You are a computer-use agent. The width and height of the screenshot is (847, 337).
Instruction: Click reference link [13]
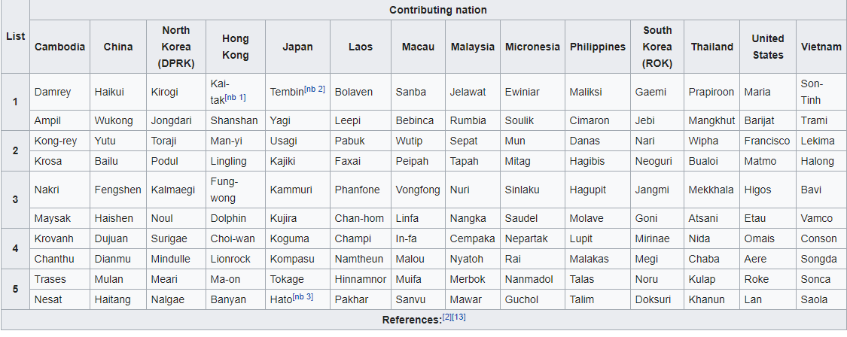pos(459,317)
